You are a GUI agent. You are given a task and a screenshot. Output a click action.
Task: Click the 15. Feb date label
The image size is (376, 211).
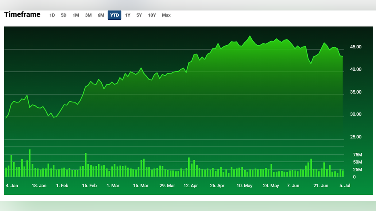click(89, 186)
